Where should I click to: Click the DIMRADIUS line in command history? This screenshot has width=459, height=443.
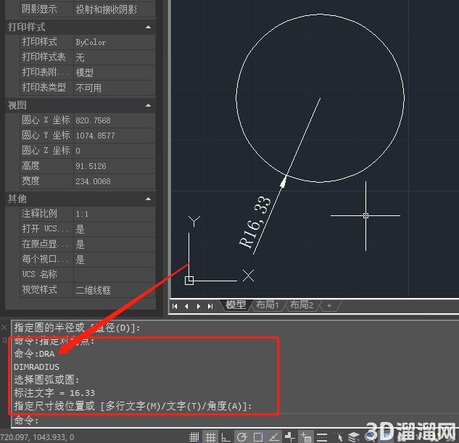point(36,367)
